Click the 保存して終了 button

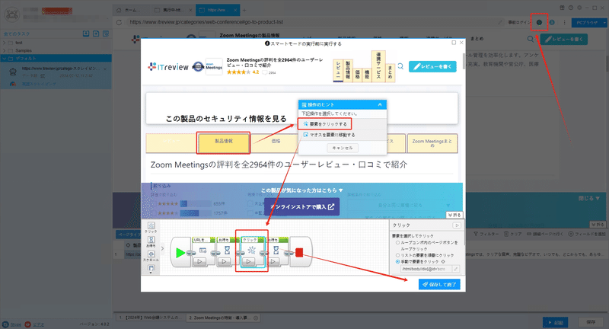[439, 284]
